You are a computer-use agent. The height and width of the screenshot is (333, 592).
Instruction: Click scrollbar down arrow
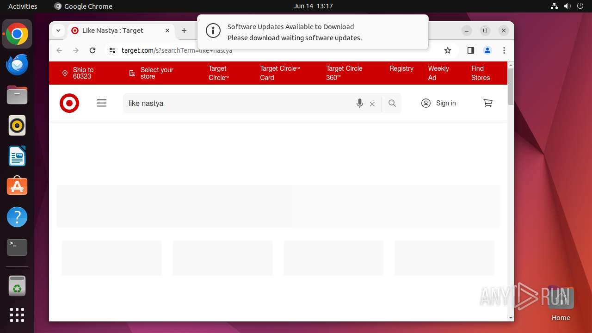tap(511, 318)
